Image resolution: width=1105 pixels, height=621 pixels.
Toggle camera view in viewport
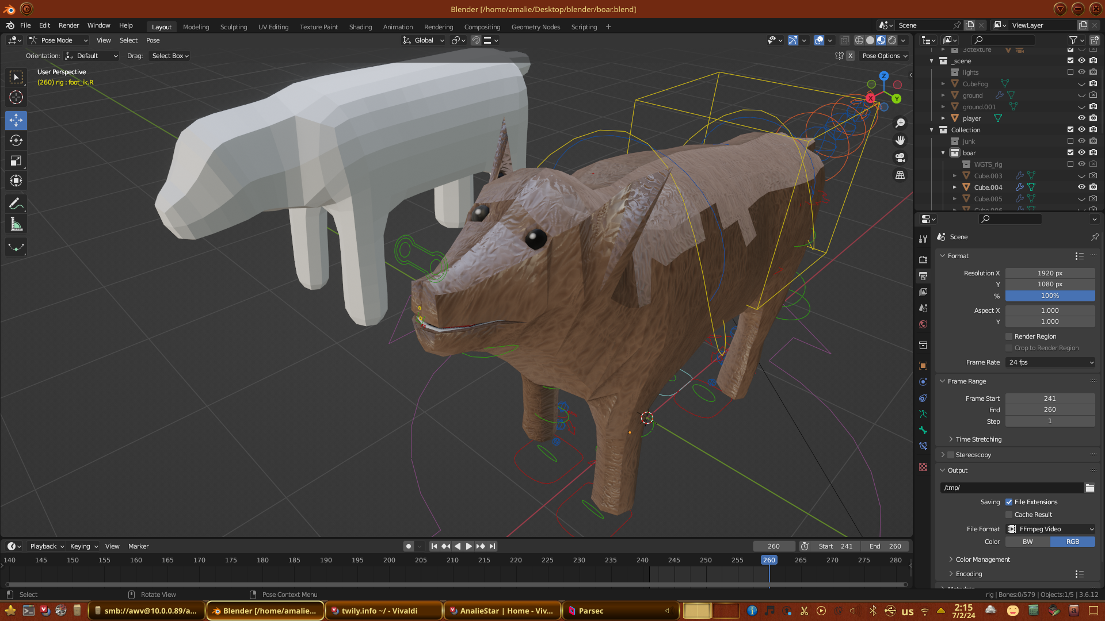coord(900,158)
